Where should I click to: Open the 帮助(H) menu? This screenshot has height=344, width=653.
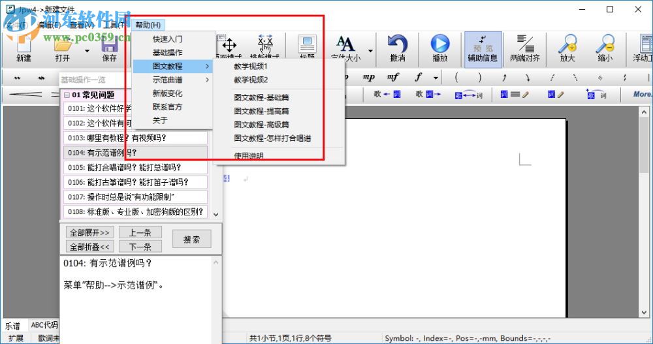148,25
